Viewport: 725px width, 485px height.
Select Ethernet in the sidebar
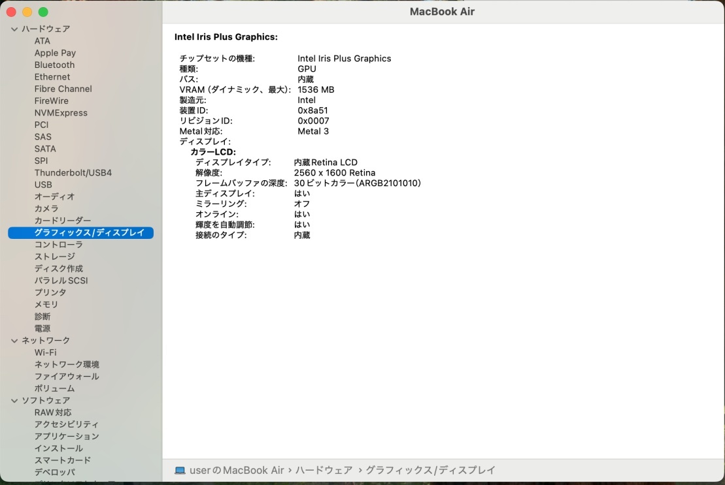(52, 77)
